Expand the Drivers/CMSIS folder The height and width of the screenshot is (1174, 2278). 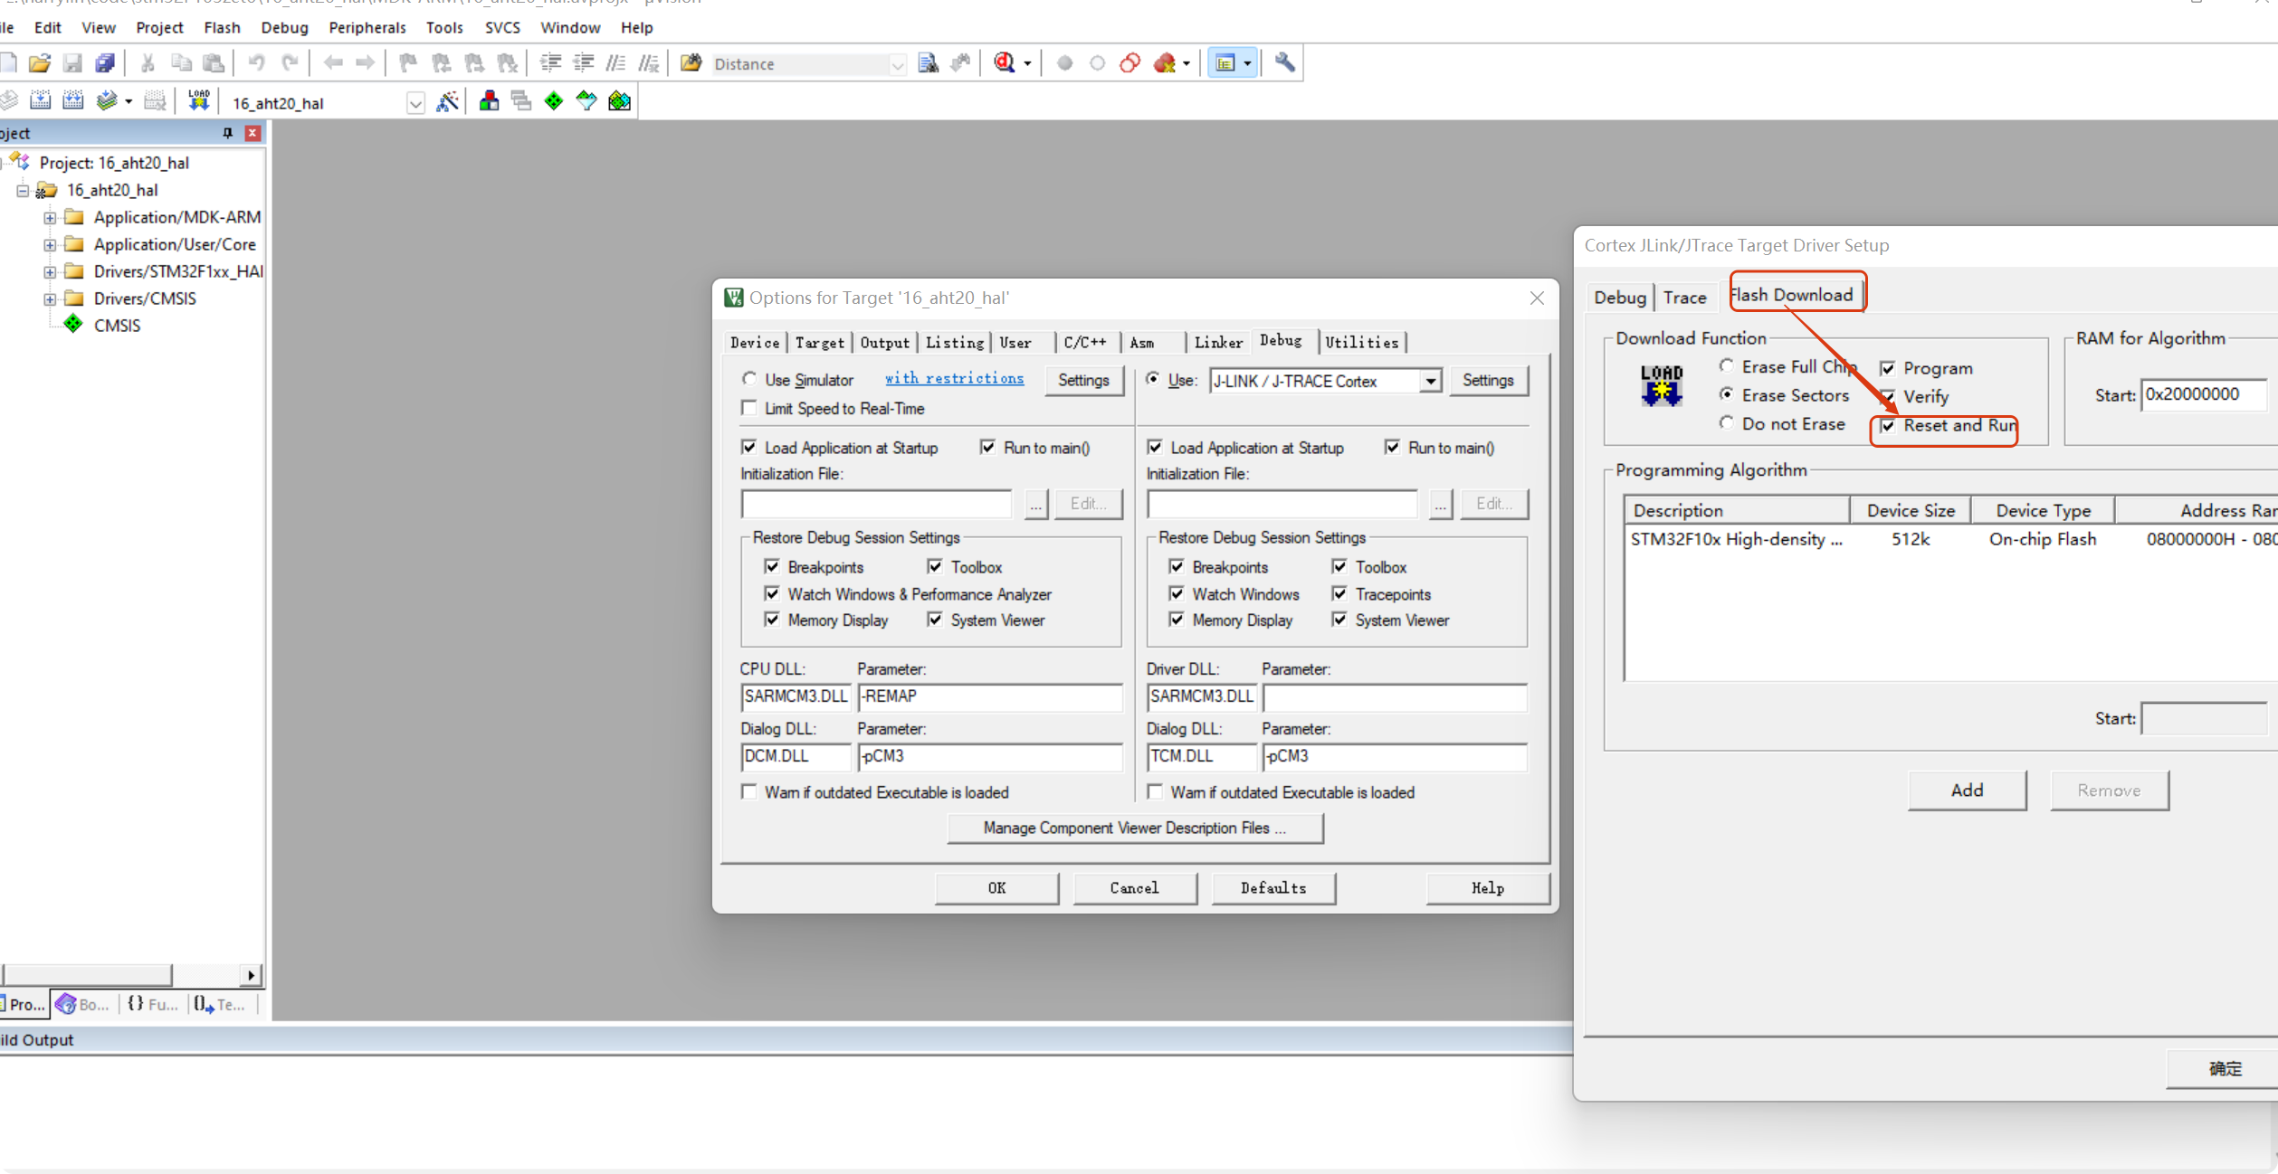50,298
